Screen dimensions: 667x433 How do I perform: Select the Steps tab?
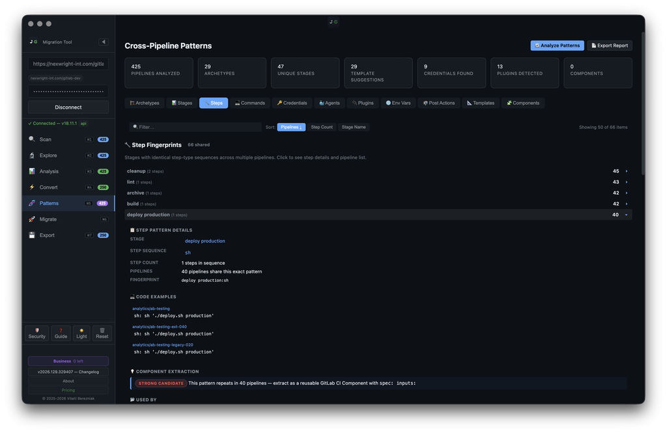tap(214, 103)
